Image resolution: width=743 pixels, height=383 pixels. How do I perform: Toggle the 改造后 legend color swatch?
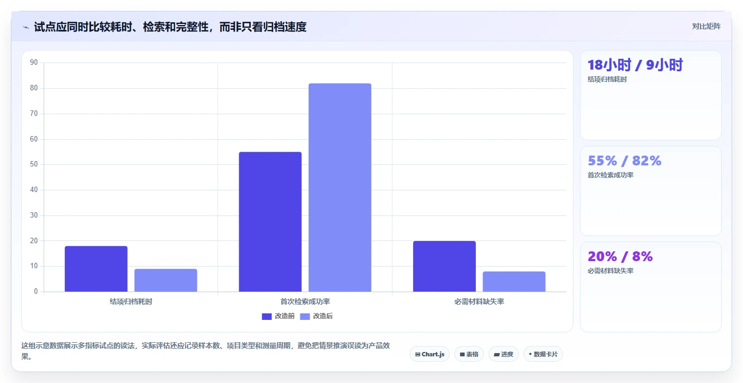(x=305, y=316)
